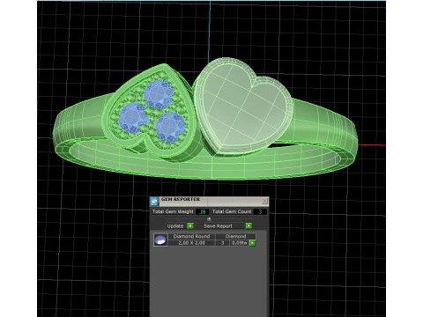This screenshot has width=423, height=317.
Task: Click the Total Gem Weight value field
Action: point(203,211)
